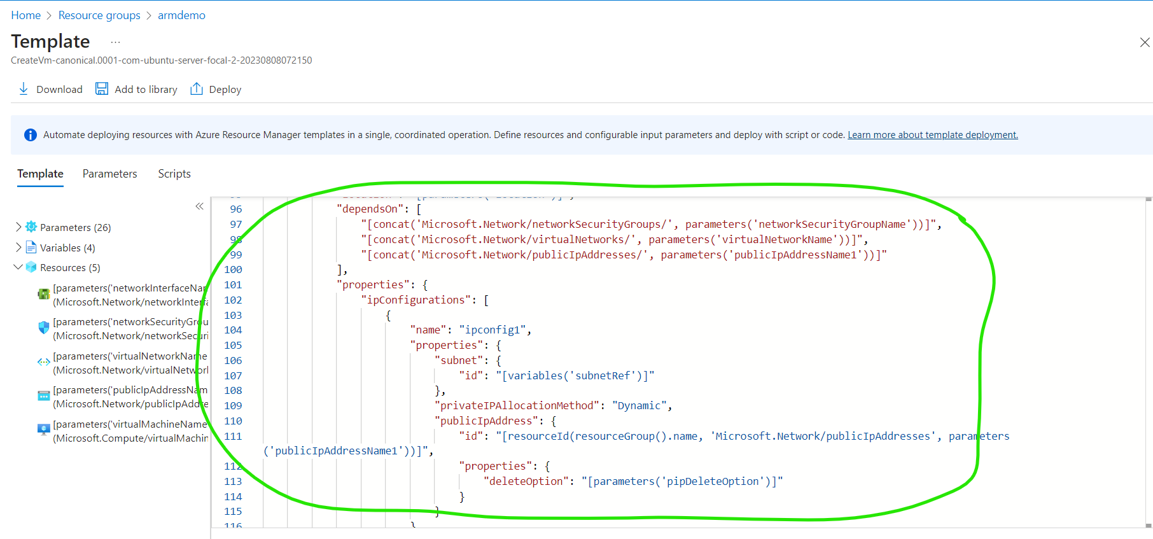Click the Download arrow icon
1153x539 pixels.
point(24,89)
